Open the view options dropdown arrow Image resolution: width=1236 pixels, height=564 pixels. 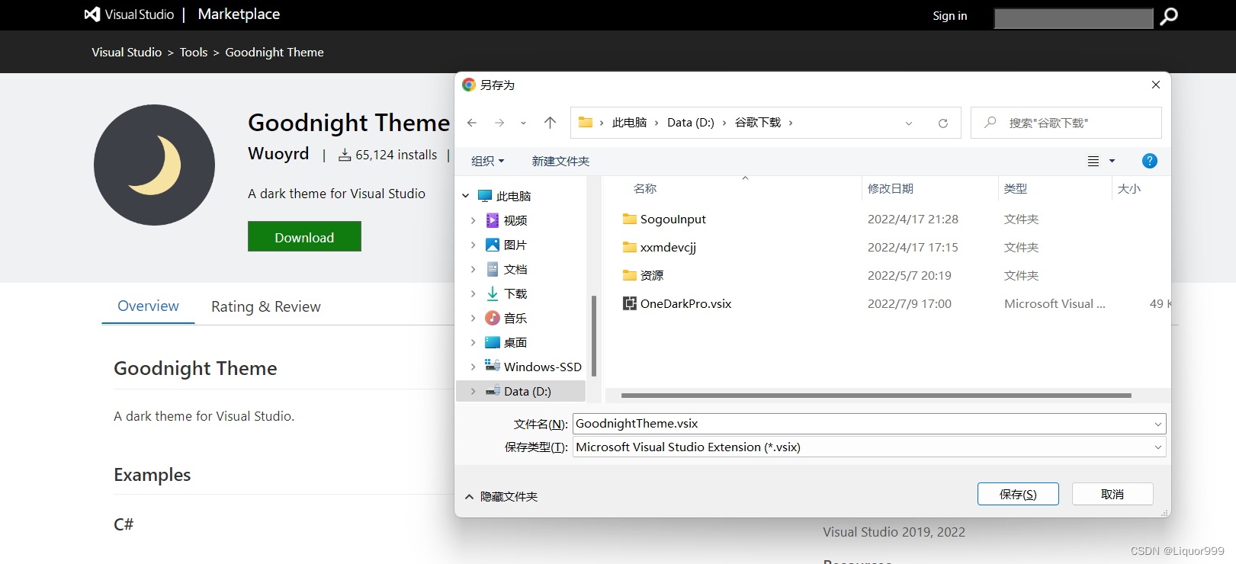[x=1112, y=161]
